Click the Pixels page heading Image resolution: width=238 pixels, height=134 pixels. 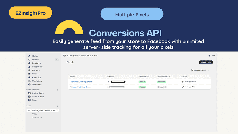click(70, 62)
